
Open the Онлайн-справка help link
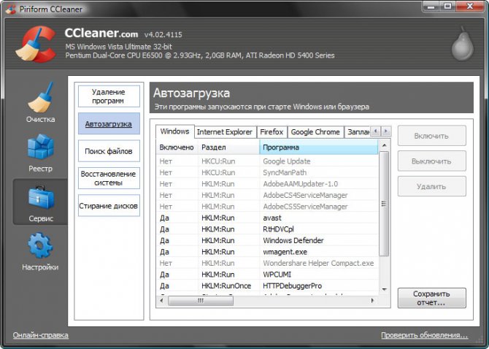coord(41,335)
